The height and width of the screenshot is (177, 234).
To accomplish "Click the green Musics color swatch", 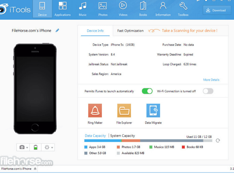I will [x=151, y=147].
